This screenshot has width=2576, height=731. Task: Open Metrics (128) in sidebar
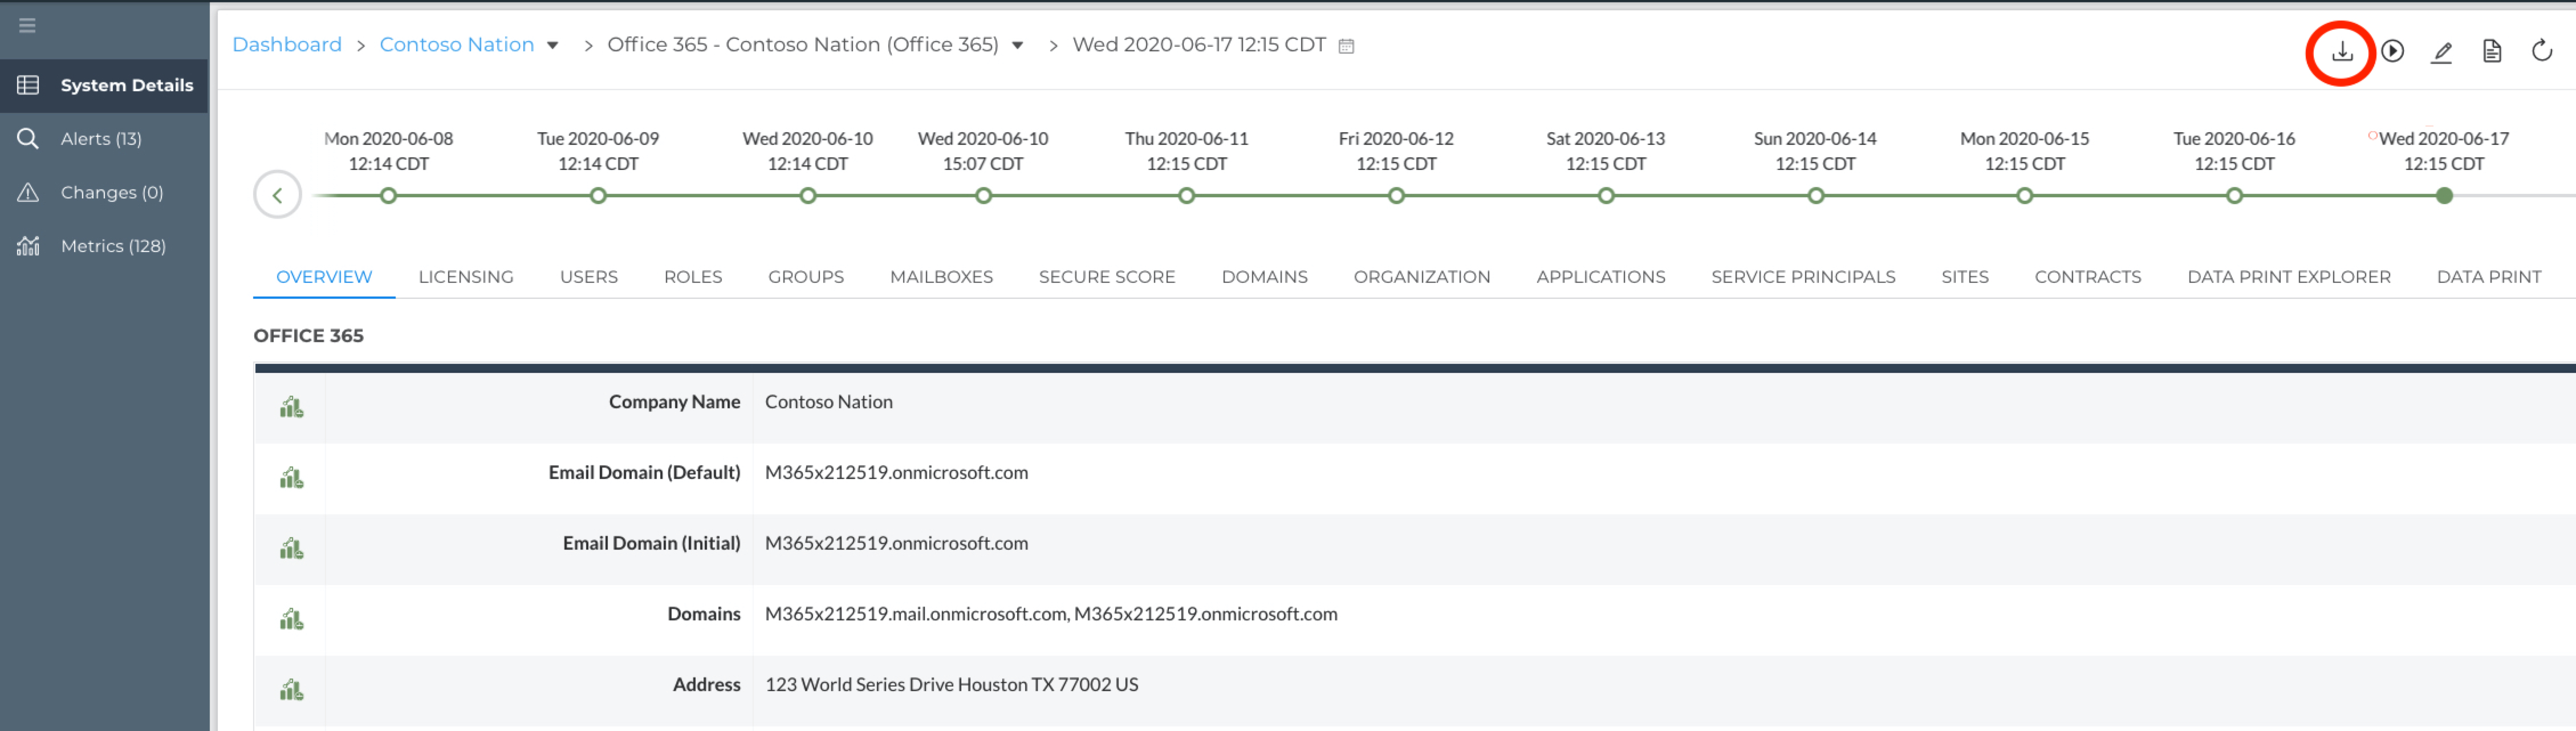(x=104, y=246)
